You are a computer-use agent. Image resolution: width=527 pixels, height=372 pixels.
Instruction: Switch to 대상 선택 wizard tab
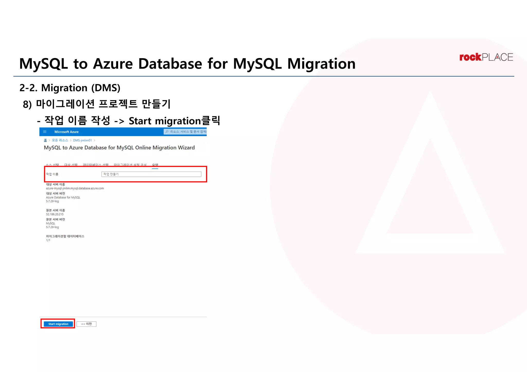pos(71,165)
